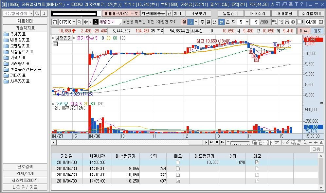Viewport: 326px width, 193px height.
Task: Click the minus zoom-out icon in bottom toolbar
Action: tap(310, 143)
